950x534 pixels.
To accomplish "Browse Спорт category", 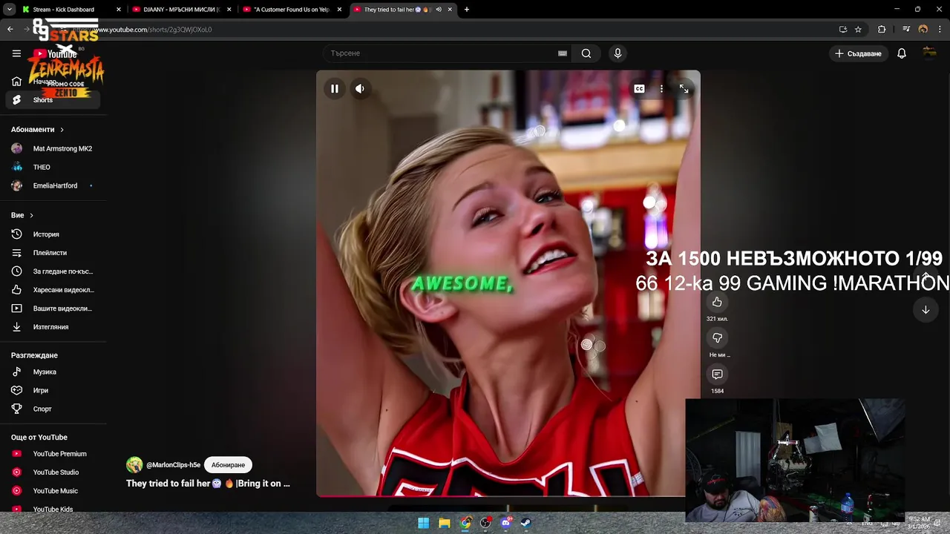I will click(x=53, y=409).
